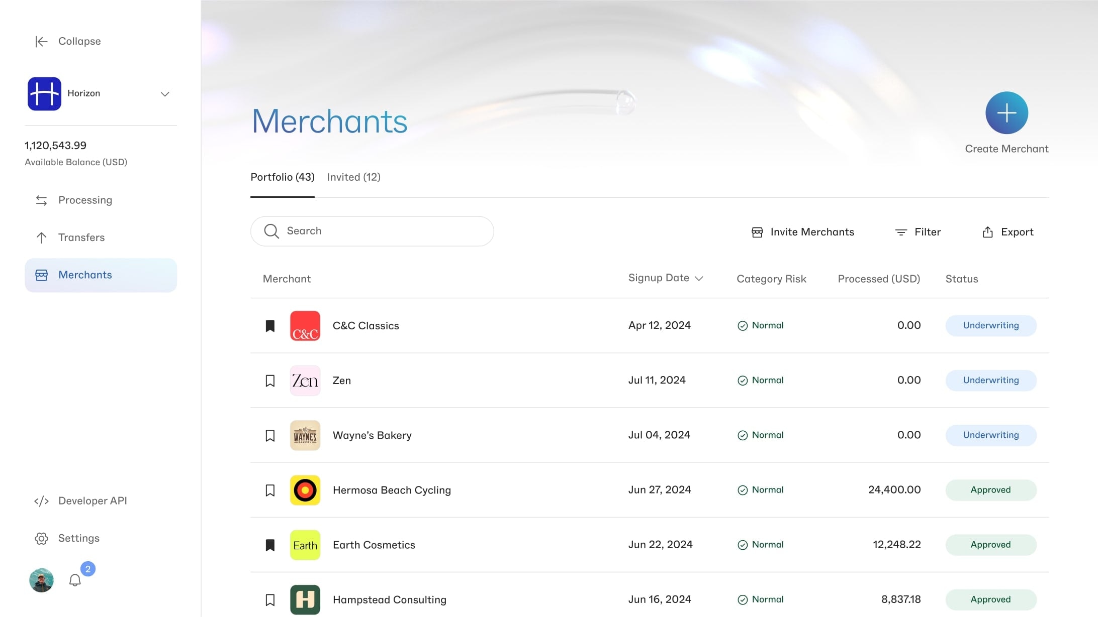Open Hermosa Beach Cycling merchant name

pos(392,490)
